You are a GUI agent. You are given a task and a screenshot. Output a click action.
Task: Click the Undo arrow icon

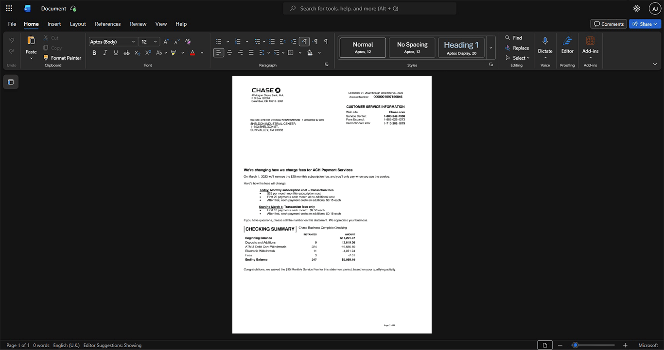[12, 40]
